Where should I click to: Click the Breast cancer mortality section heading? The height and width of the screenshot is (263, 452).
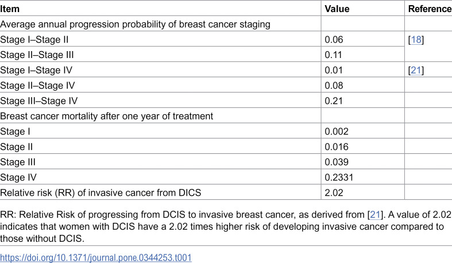(x=107, y=116)
